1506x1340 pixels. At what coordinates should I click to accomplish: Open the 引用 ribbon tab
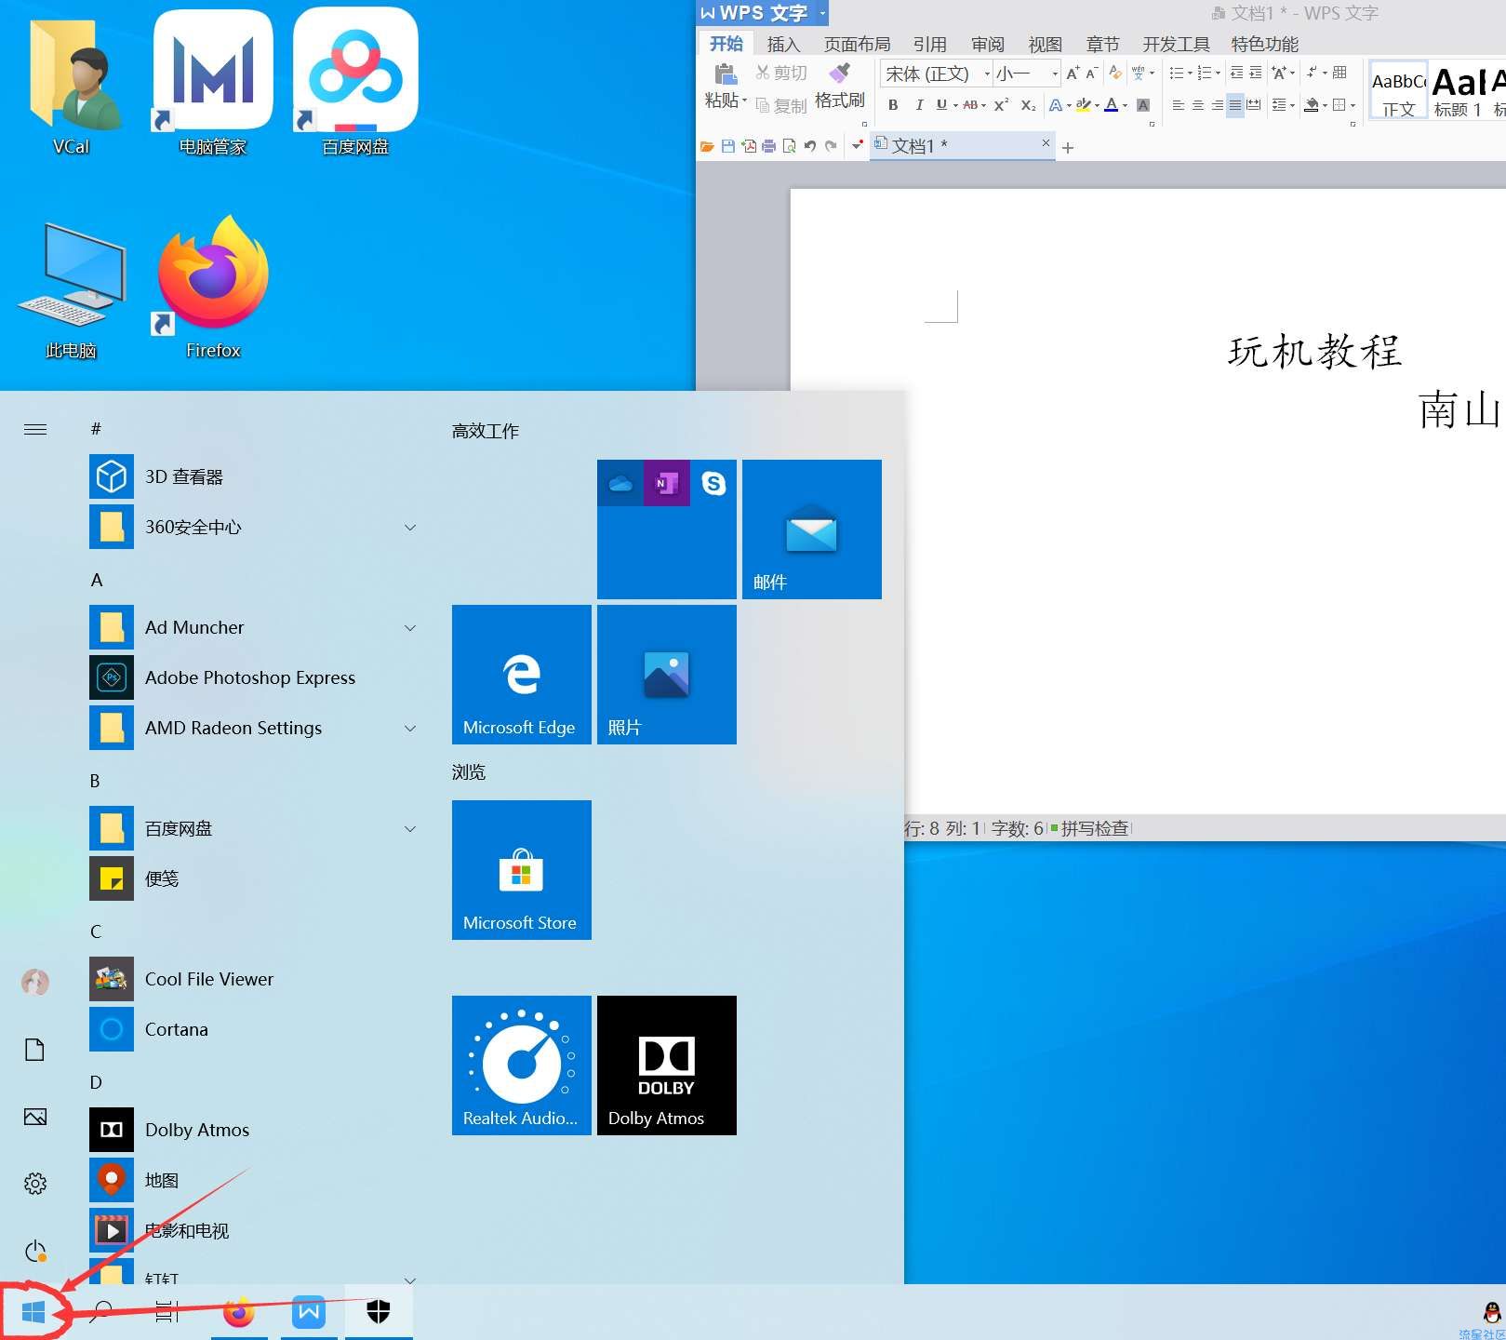click(x=929, y=44)
